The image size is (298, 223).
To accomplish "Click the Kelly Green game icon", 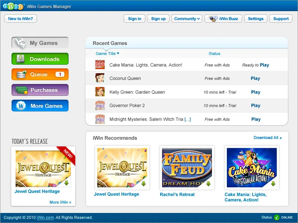I will point(100,91).
